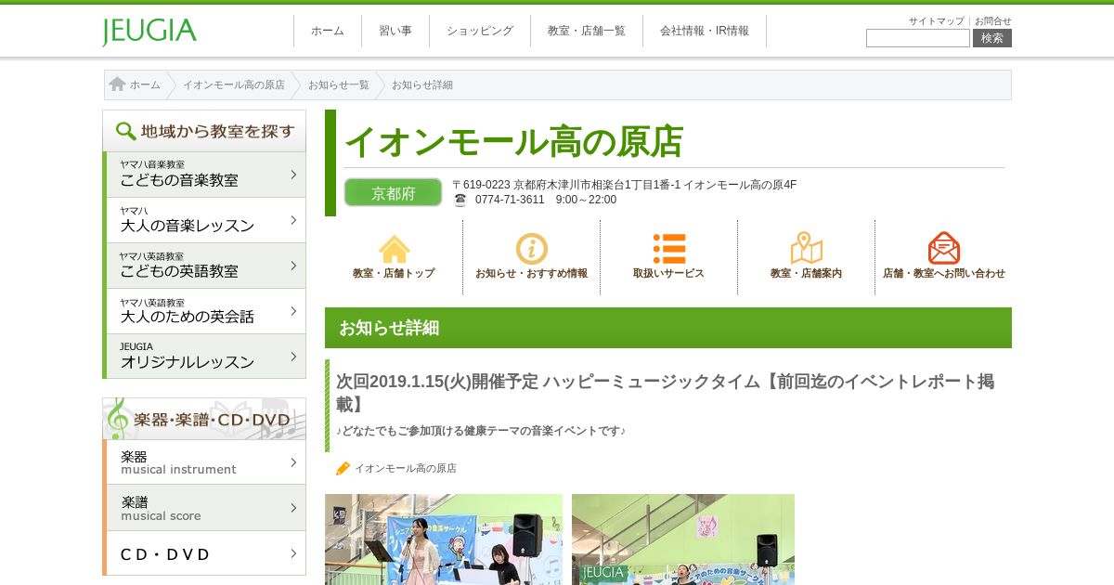Screen dimensions: 1114x585
Task: Open CD・DVD category
Action: 204,553
